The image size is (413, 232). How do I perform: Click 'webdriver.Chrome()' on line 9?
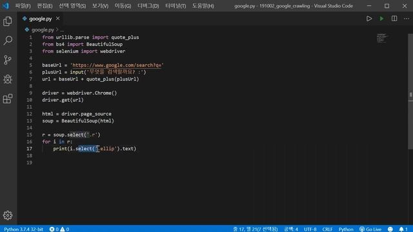click(x=92, y=93)
